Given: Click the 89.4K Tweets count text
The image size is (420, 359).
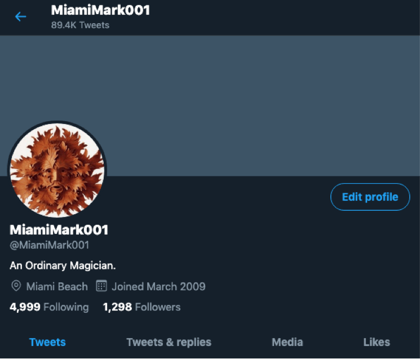Looking at the screenshot, I should 80,25.
